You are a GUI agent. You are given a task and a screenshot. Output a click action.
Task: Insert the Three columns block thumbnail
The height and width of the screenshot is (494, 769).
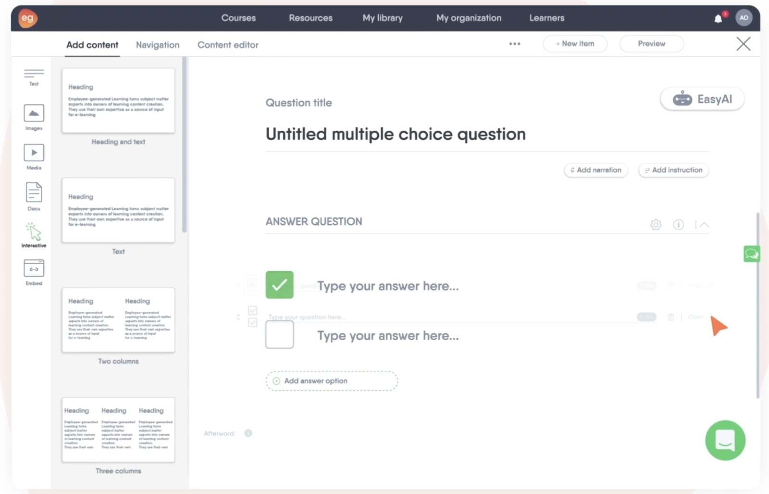[118, 430]
